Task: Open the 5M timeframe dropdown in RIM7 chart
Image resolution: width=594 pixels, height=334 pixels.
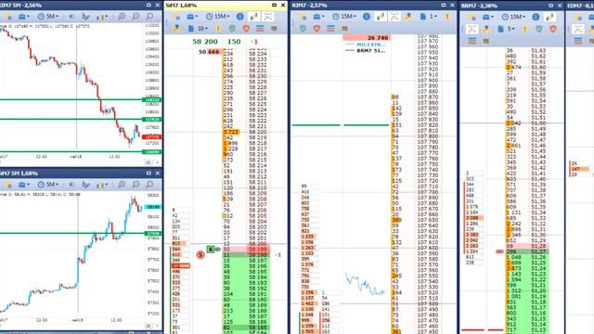Action: click(x=47, y=17)
